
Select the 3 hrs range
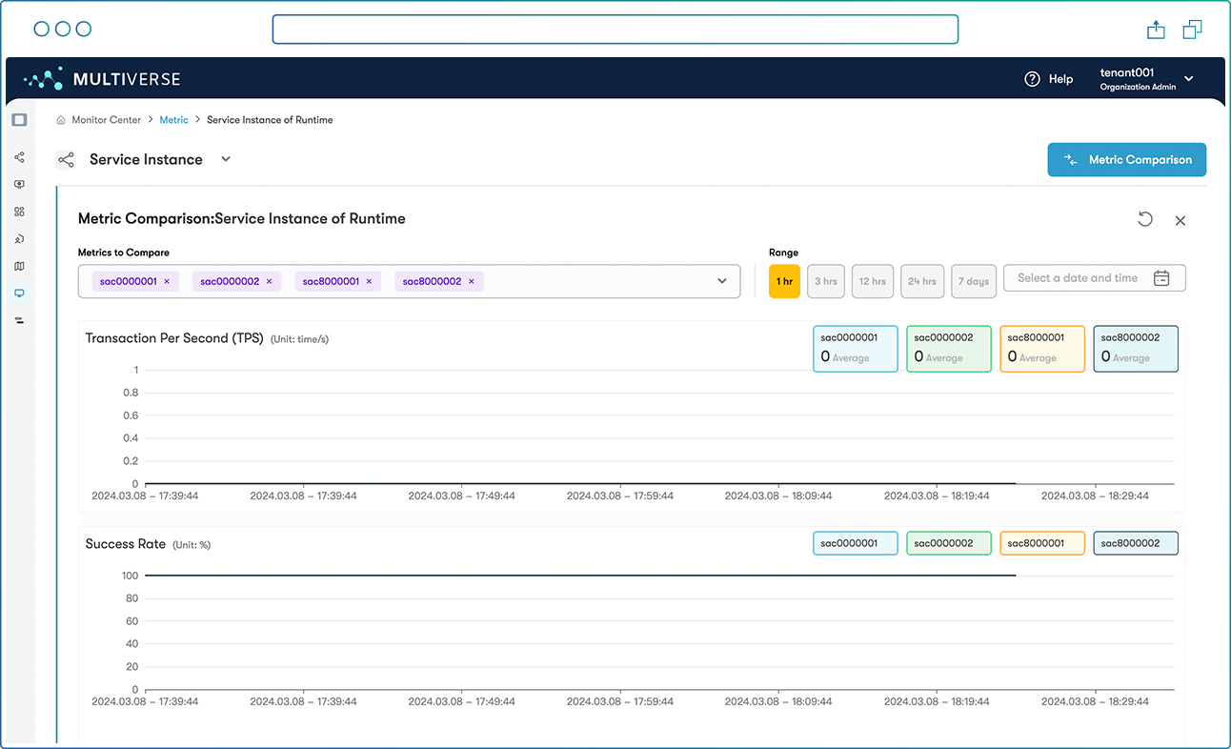pos(826,281)
